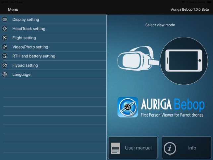Screen dimensions: 213x160
Task: Tap the airplane Flight setting icon
Action: tap(5, 38)
